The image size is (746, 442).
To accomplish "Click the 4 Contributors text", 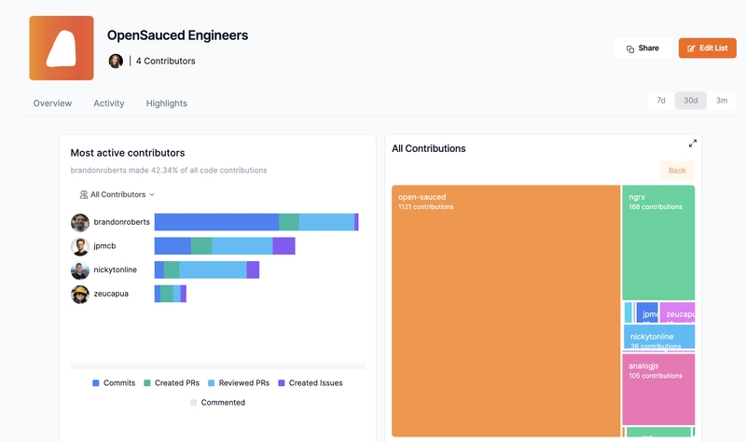I will 166,61.
